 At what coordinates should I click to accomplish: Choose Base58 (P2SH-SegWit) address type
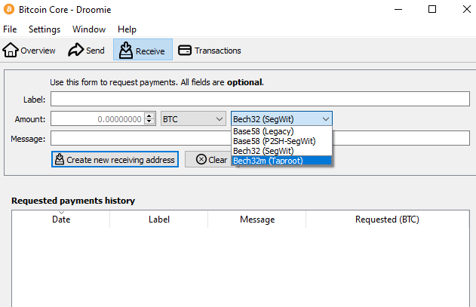(x=281, y=141)
